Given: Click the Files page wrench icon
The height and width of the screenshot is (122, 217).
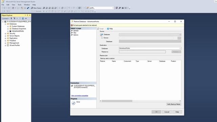Looking at the screenshot, I should point(72,33).
